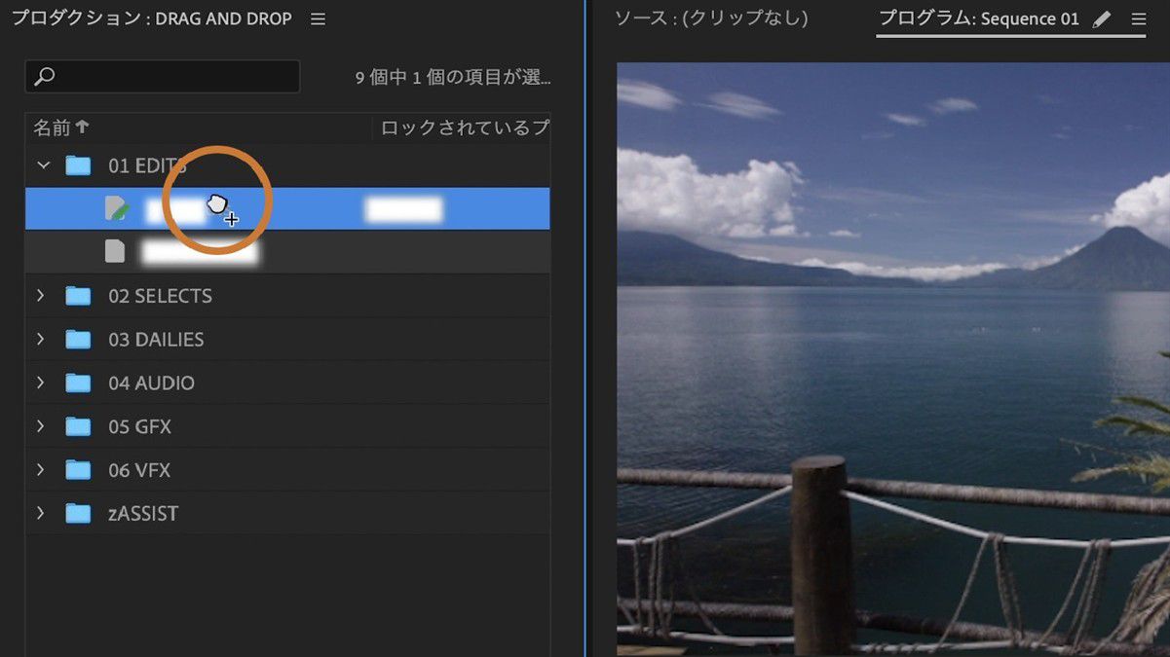
Task: Select the 05 GFX label
Action: [139, 426]
